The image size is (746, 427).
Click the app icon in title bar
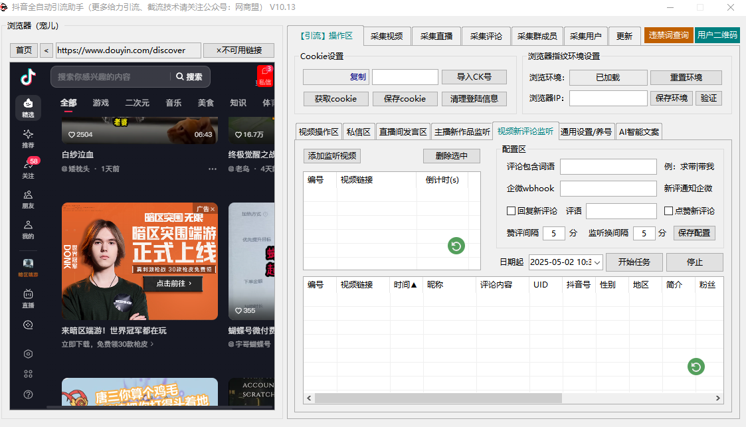tap(4, 7)
